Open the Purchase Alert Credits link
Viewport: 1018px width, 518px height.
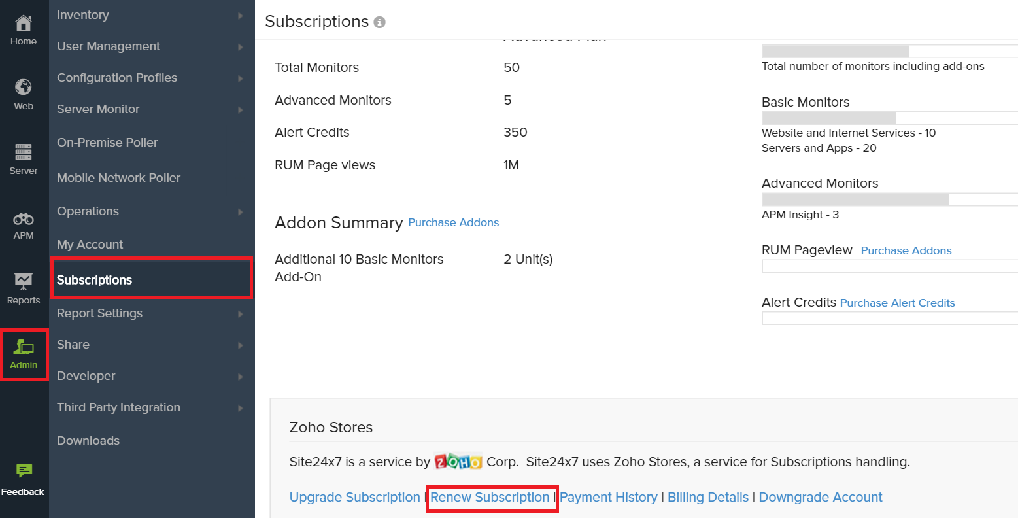point(897,303)
